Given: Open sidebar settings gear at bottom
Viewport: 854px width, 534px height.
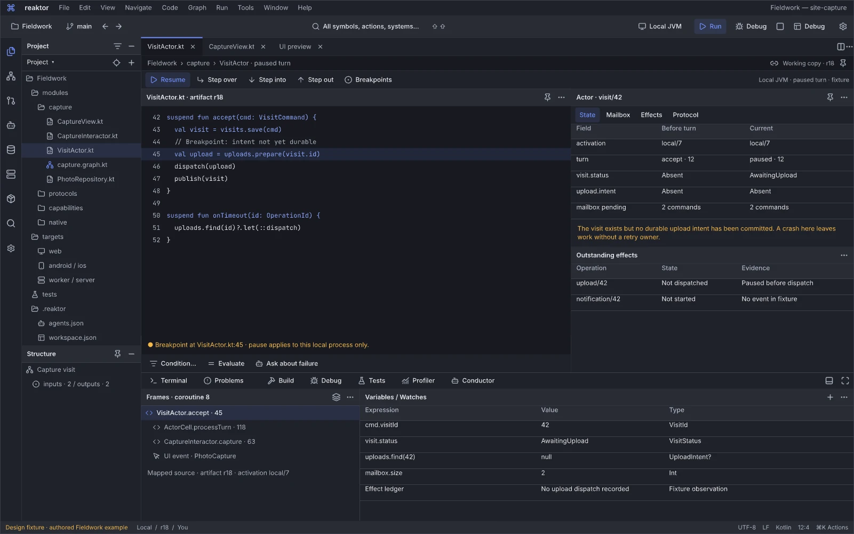Looking at the screenshot, I should tap(11, 249).
